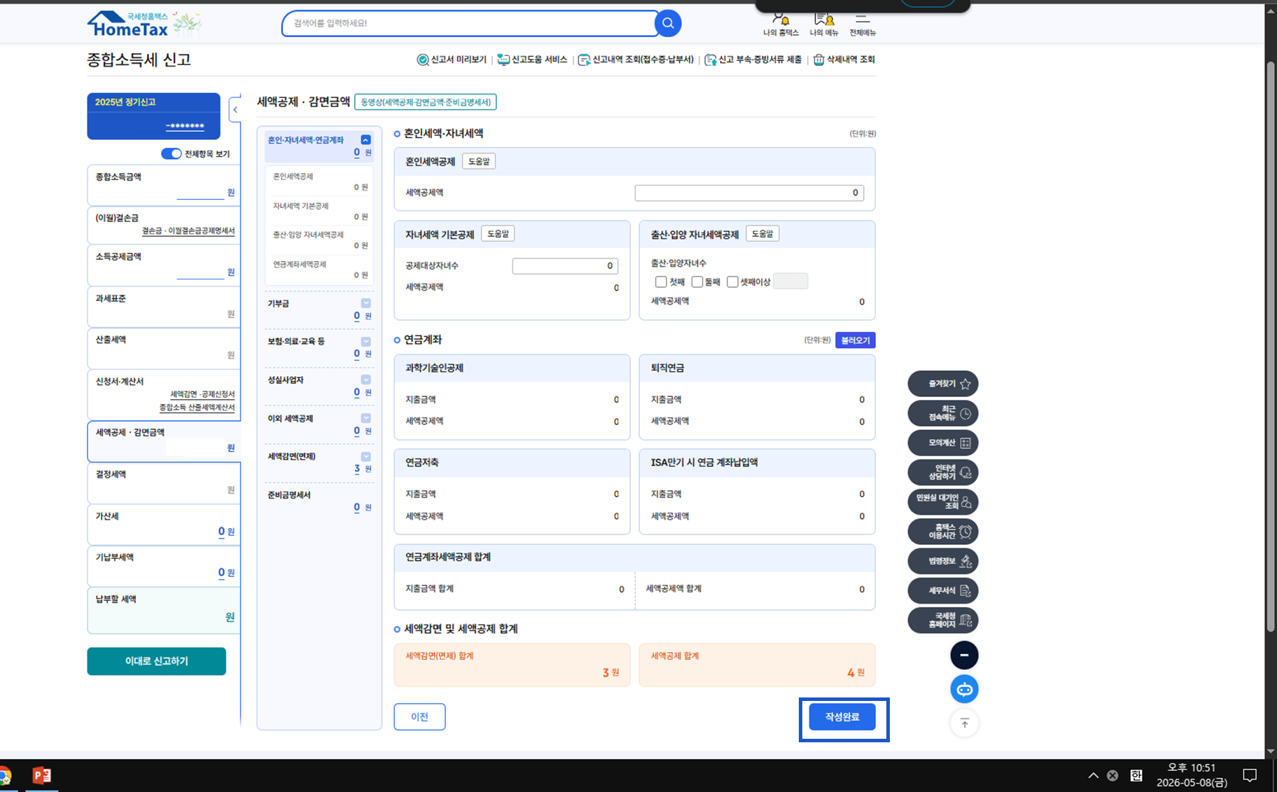The image size is (1277, 792).
Task: Open 신고내역 조회(접수증·납부서)
Action: (x=636, y=60)
